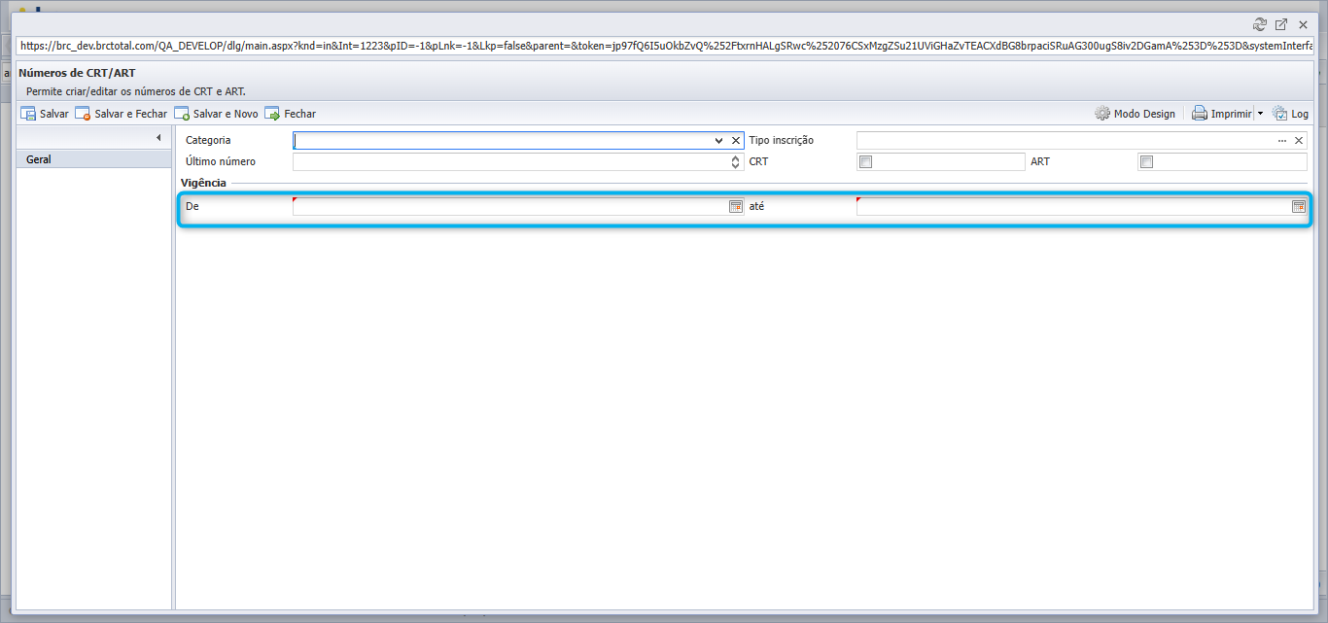The height and width of the screenshot is (623, 1328).
Task: Open the Categoria dropdown list
Action: click(x=719, y=141)
